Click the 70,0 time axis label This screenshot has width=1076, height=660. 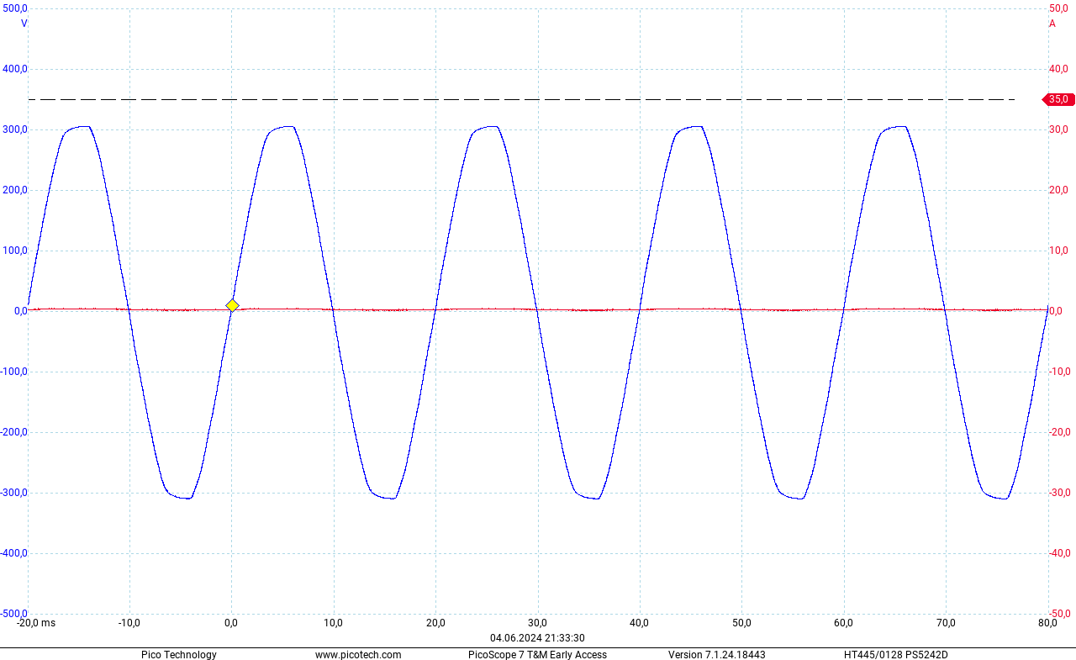[946, 623]
